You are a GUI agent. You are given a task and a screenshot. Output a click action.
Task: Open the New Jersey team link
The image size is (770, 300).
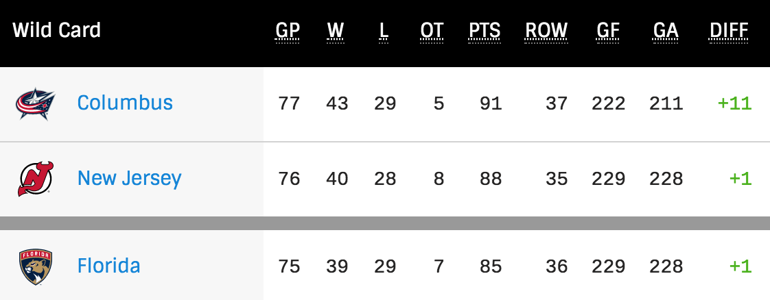click(129, 178)
